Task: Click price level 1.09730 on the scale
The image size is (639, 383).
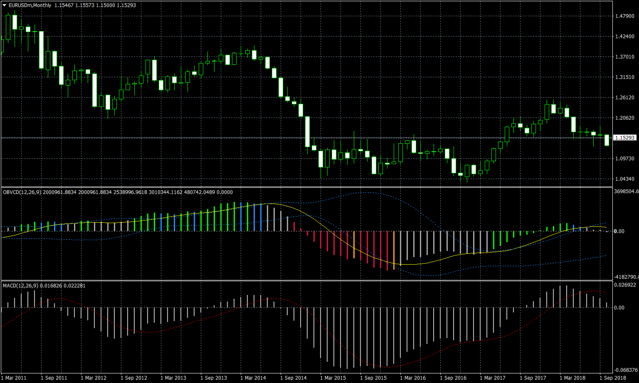Action: [625, 159]
